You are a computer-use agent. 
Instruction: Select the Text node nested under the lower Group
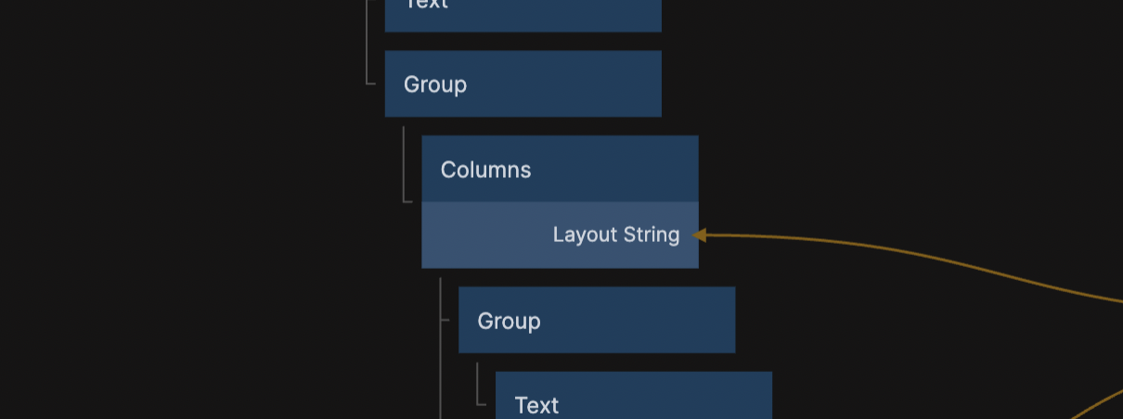[x=633, y=400]
